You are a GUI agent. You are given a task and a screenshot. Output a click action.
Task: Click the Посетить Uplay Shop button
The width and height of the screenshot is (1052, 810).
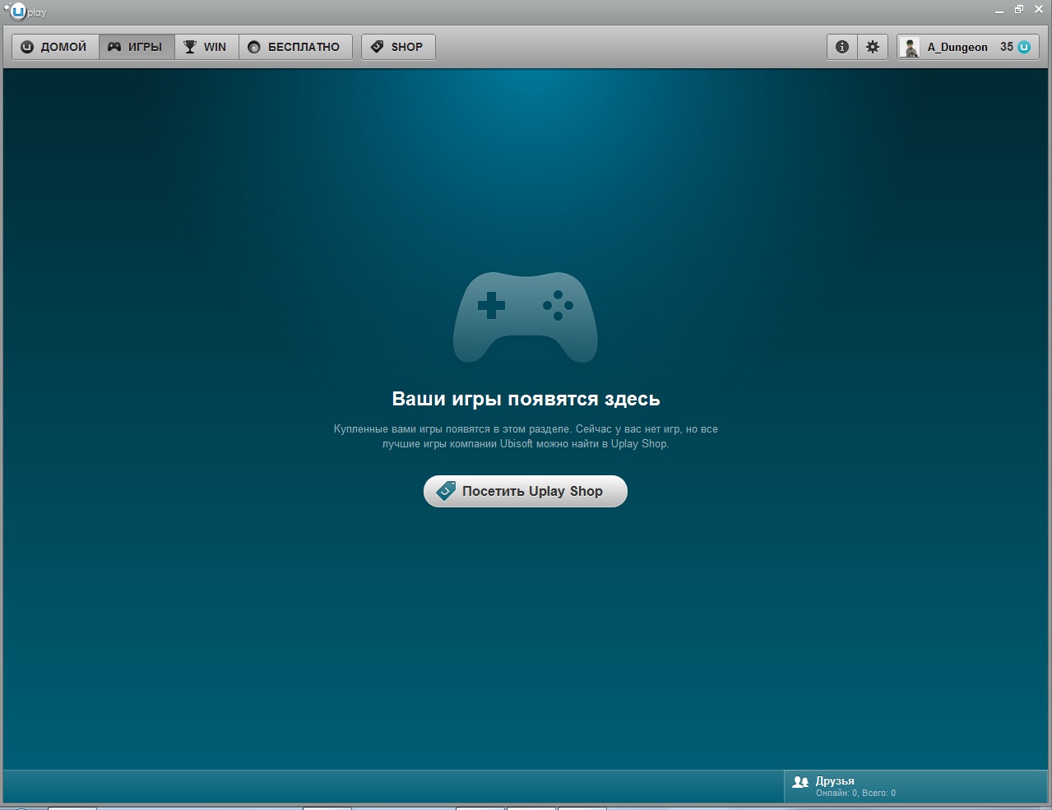tap(526, 491)
